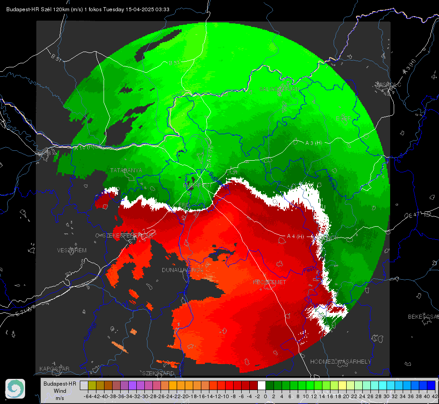439x404 pixels.
Task: Click the '-10' legend value
Action: [x=225, y=396]
